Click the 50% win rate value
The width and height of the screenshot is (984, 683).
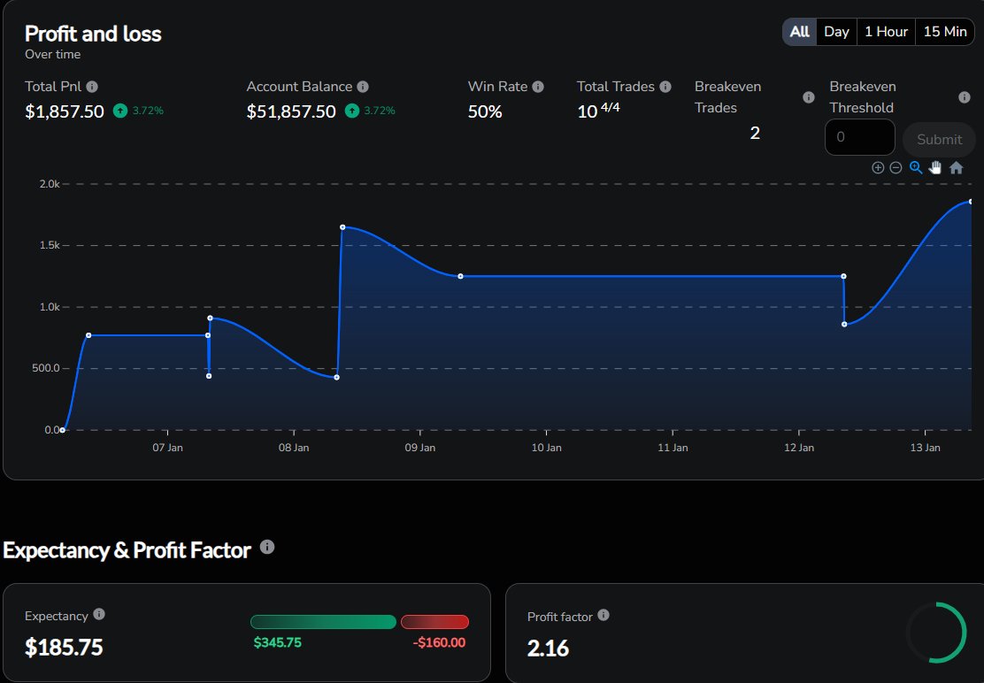[485, 112]
